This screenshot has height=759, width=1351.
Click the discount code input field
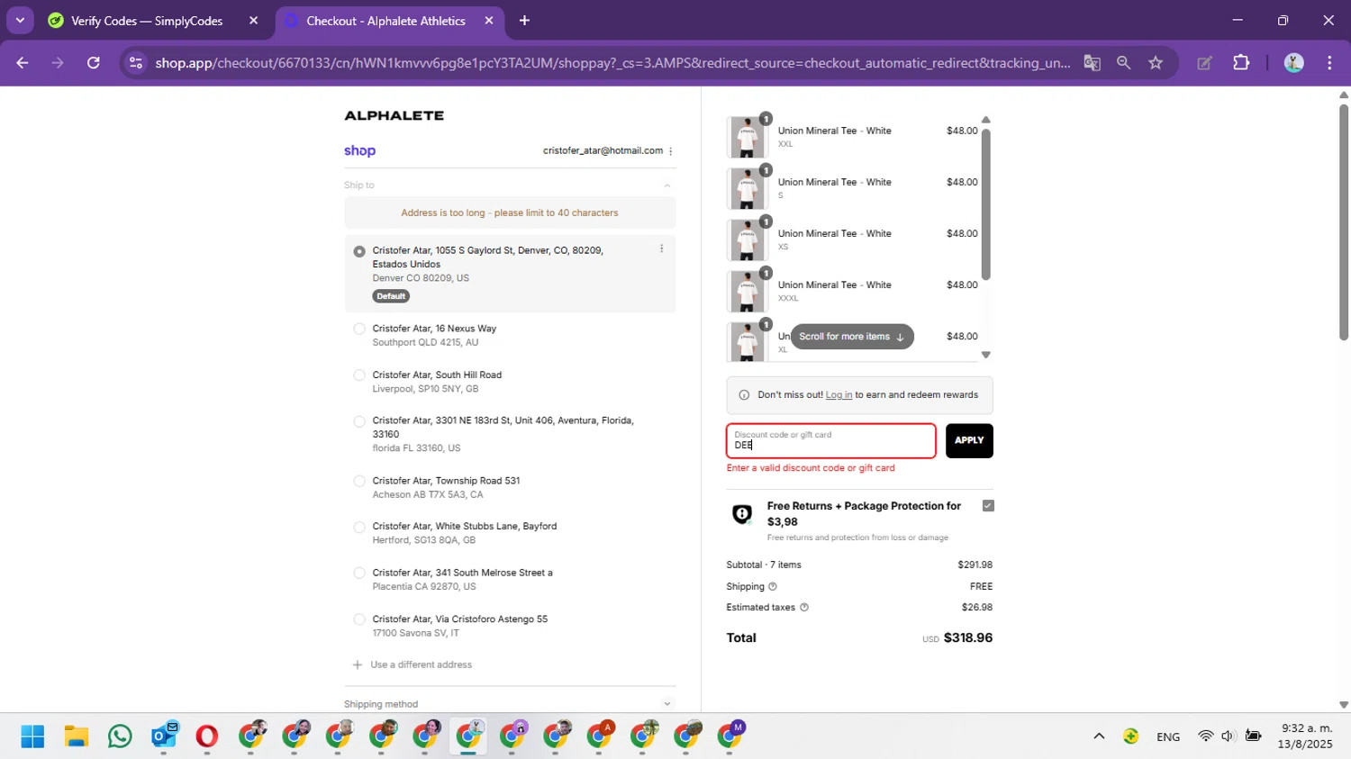pyautogui.click(x=831, y=440)
